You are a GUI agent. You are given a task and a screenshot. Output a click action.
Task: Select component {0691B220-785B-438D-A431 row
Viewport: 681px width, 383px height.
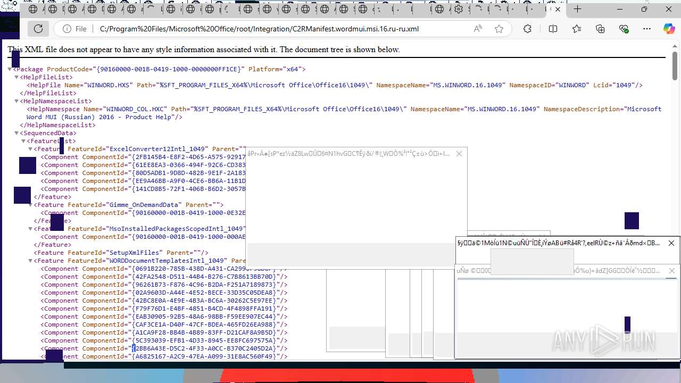click(x=164, y=269)
